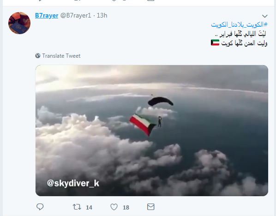Click the globe icon beside Translate Tweet
This screenshot has width=276, height=216.
pos(38,56)
